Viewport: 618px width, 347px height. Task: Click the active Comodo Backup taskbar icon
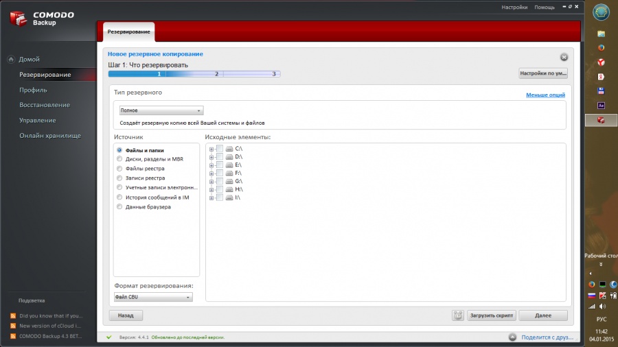click(x=601, y=120)
